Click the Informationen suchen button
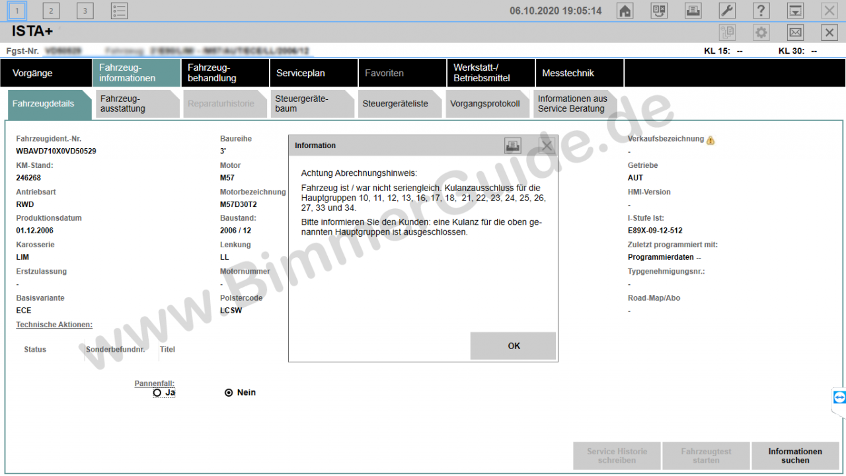 click(794, 456)
